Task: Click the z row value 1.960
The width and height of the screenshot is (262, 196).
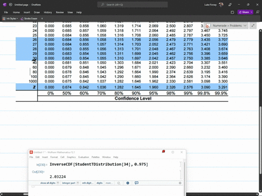Action: coord(153,87)
